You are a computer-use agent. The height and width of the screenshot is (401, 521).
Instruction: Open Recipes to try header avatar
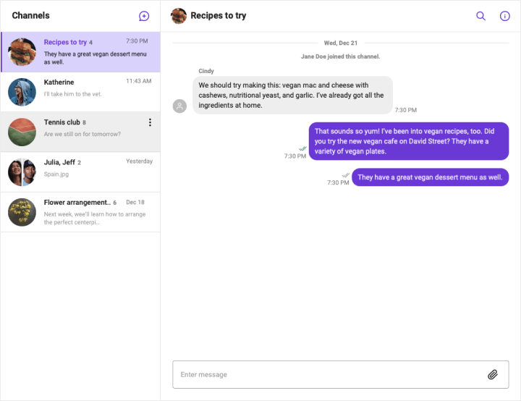[x=179, y=16]
